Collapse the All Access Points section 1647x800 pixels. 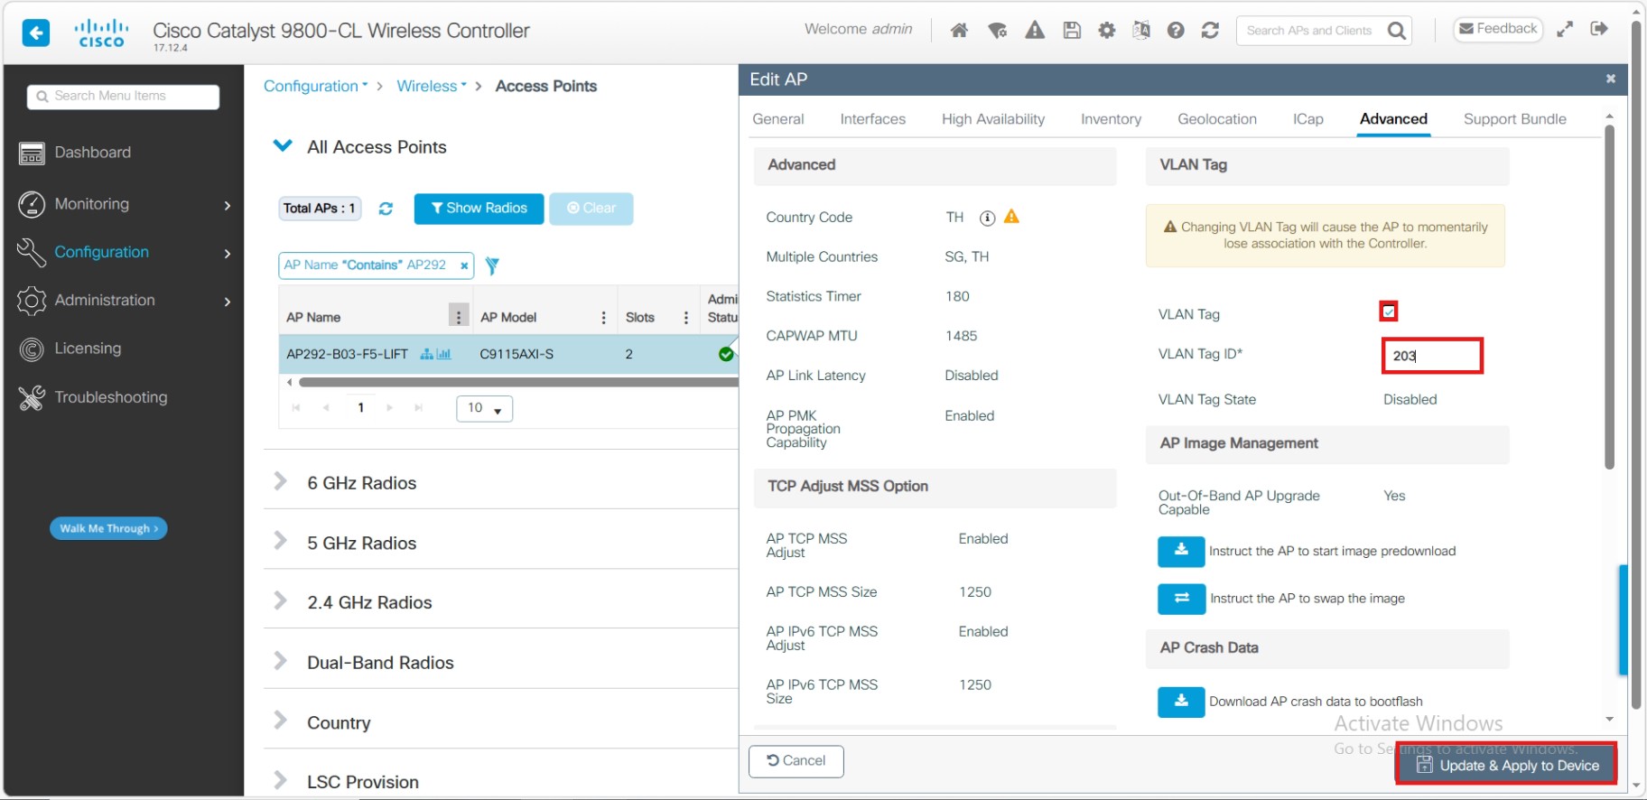(x=283, y=146)
